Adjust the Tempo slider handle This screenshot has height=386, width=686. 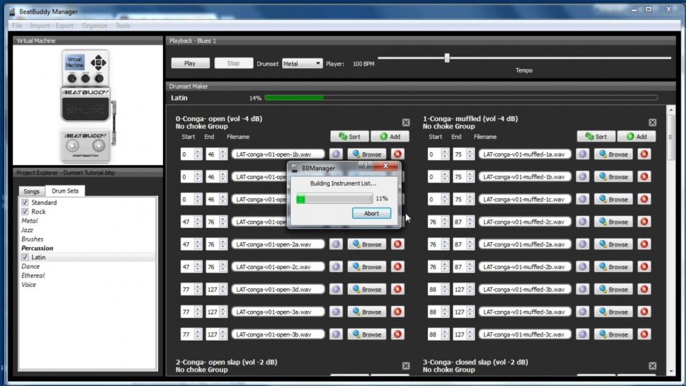coord(446,58)
